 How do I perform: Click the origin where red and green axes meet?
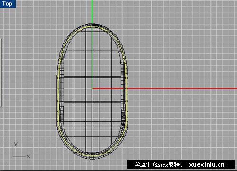[92, 89]
